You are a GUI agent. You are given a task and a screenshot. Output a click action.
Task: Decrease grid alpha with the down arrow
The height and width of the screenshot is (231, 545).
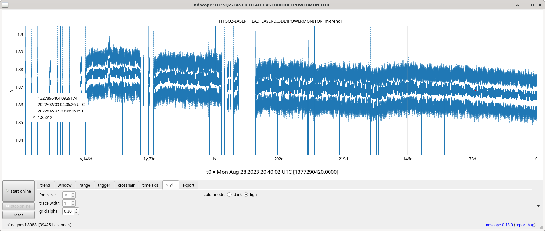[76, 213]
